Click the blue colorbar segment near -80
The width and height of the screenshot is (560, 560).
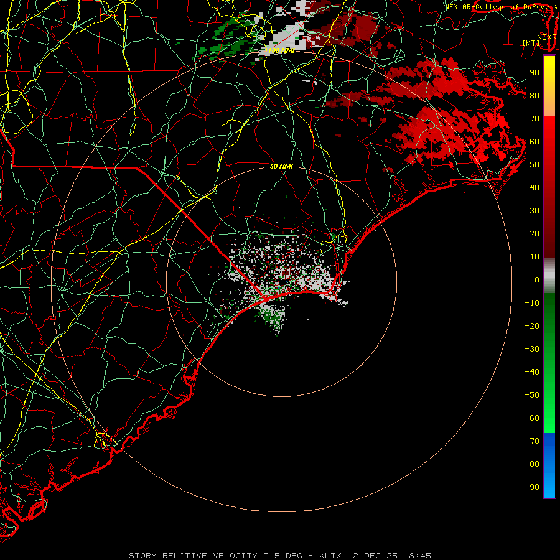(549, 464)
